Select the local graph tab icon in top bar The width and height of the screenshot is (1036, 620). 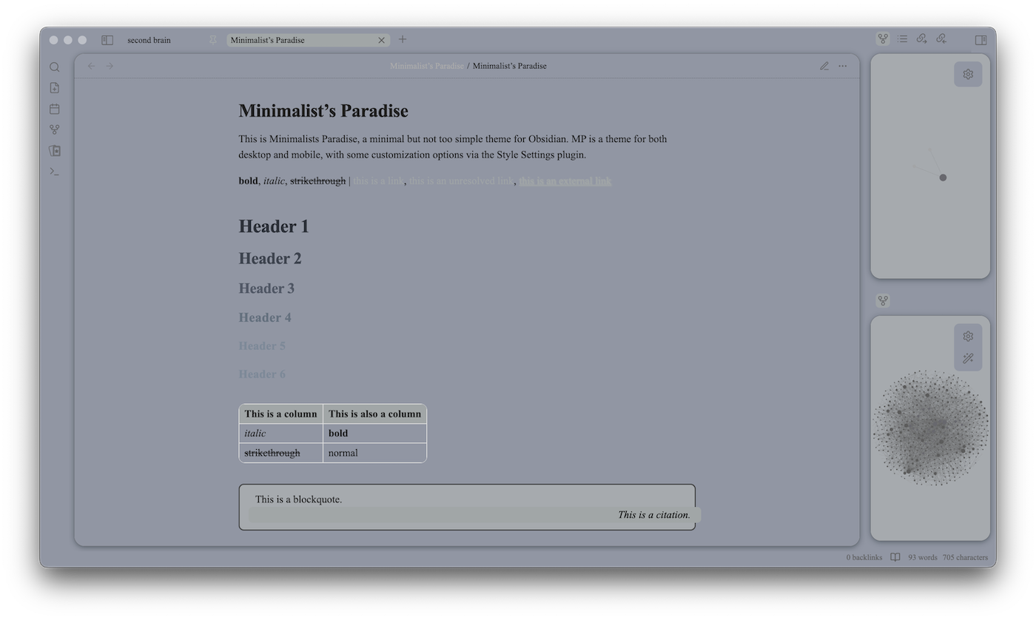[x=883, y=38]
